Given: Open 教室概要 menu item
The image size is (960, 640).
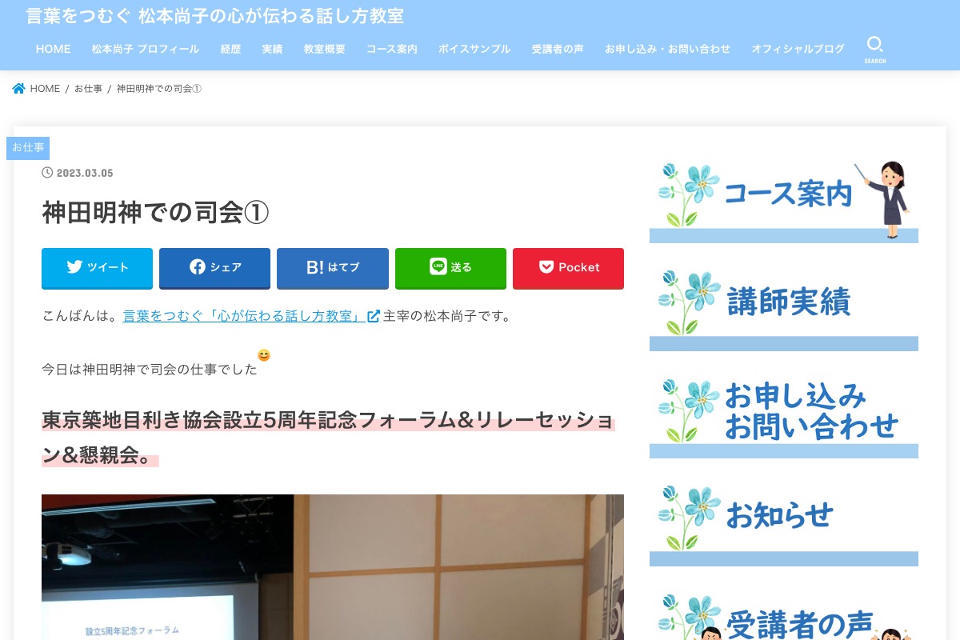Looking at the screenshot, I should 325,50.
